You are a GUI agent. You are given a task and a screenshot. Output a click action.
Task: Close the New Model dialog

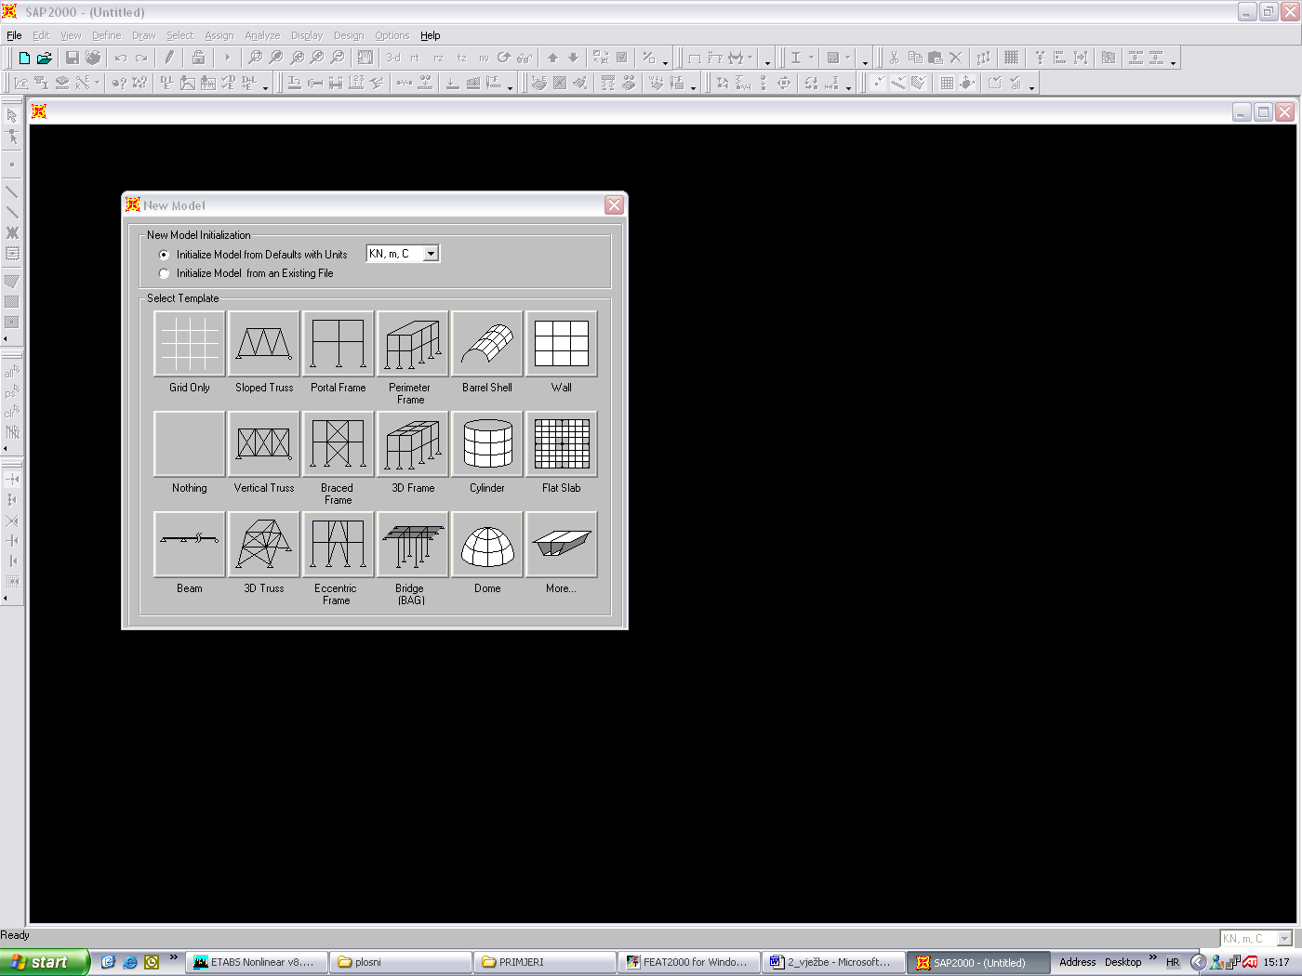[x=614, y=205]
